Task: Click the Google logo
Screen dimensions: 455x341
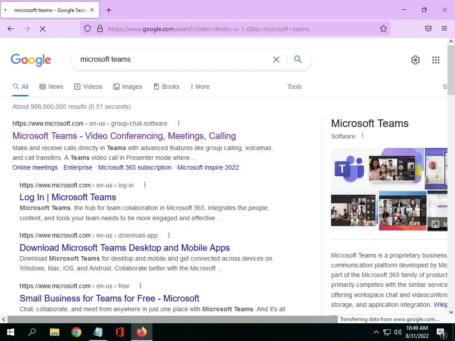Action: click(x=31, y=60)
